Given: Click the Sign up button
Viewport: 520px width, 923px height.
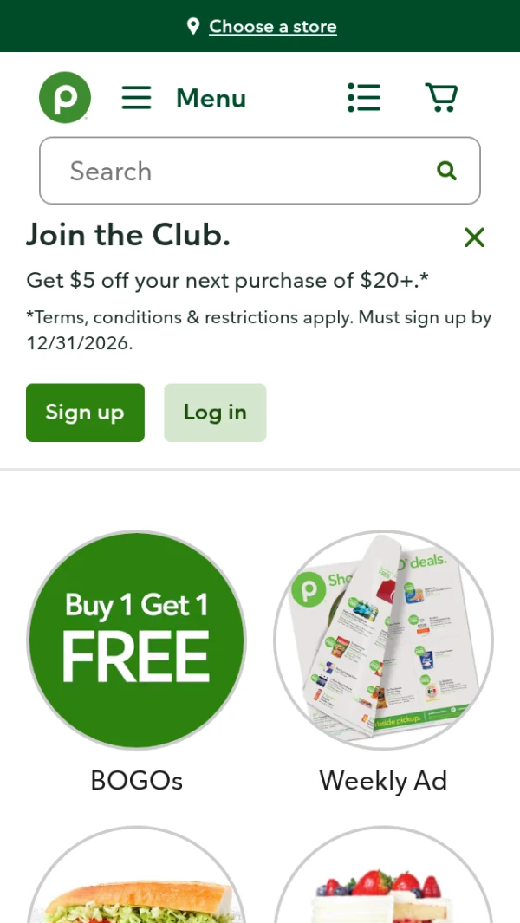Looking at the screenshot, I should (86, 413).
